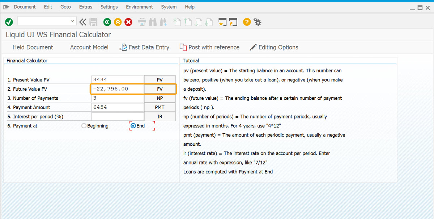The image size is (434, 219).
Task: Go back using the green Back icon
Action: (107, 22)
